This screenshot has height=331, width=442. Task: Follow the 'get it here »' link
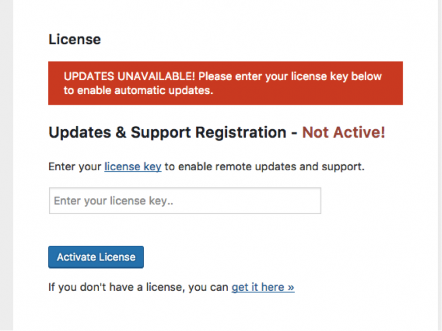(263, 287)
